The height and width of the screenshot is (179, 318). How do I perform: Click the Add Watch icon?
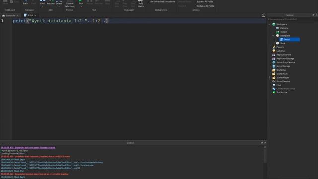click(x=141, y=3)
